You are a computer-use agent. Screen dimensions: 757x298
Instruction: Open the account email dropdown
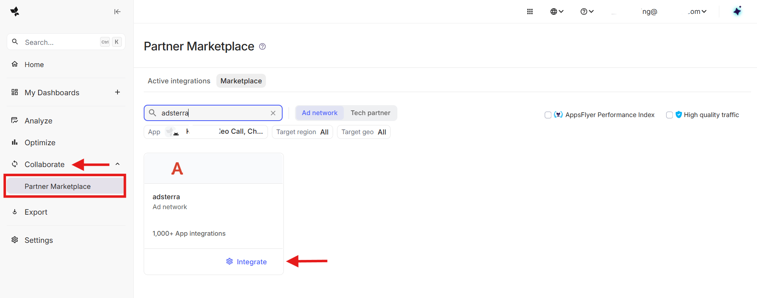pyautogui.click(x=659, y=12)
